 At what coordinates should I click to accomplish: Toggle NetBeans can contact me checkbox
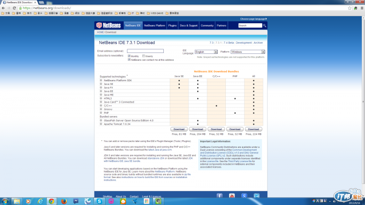tap(129, 60)
